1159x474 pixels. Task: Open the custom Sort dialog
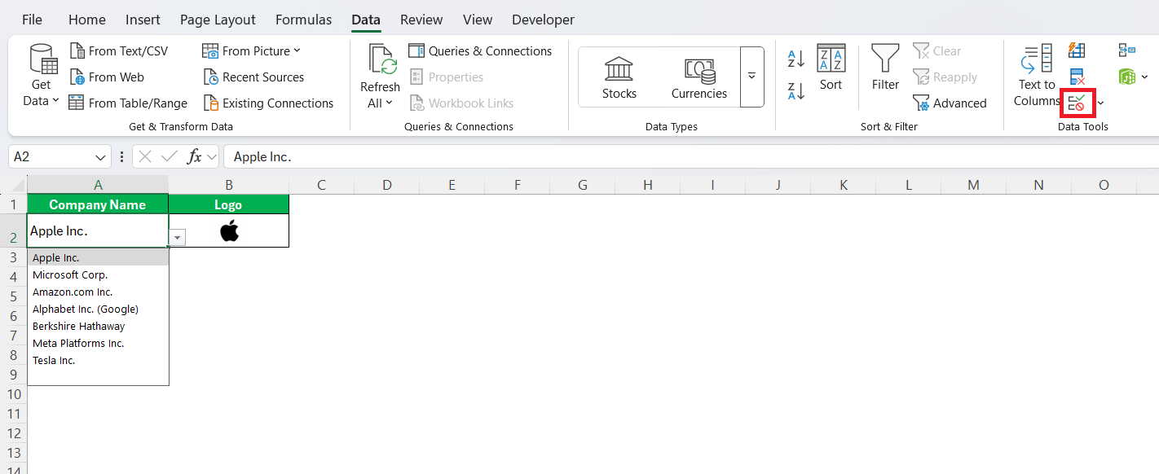(x=831, y=67)
